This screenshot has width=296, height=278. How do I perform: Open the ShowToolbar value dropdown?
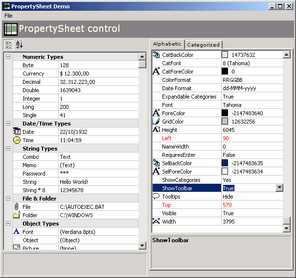[279, 188]
